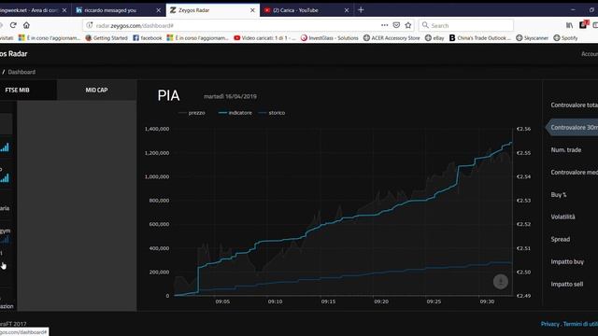The width and height of the screenshot is (598, 336).
Task: View site information in address bar
Action: click(x=90, y=25)
